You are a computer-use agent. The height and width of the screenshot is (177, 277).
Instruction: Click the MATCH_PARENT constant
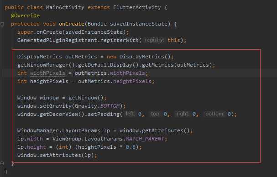(x=145, y=139)
